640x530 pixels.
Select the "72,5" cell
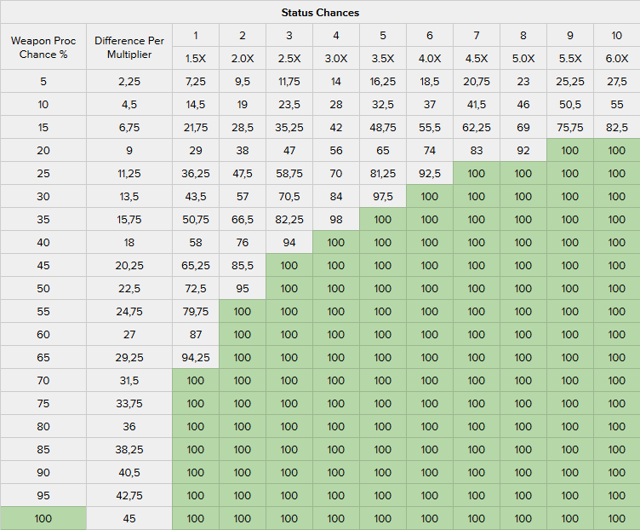(196, 289)
